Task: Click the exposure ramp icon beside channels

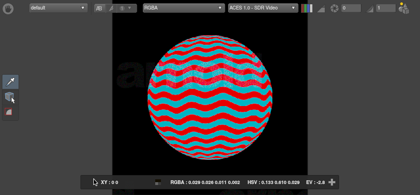Action: coord(321,9)
